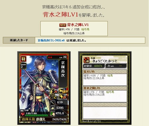Click the green HP bar 100/100
This screenshot has width=149, height=126.
[37, 115]
